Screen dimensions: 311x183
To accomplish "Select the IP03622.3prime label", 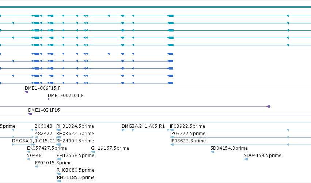I will [188, 141].
